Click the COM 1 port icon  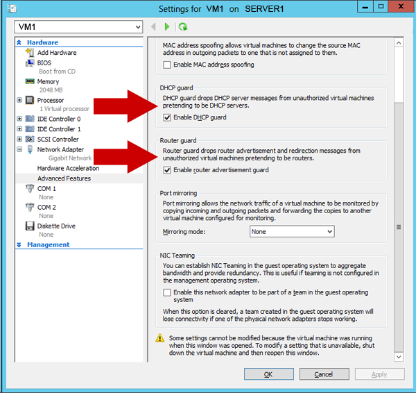(x=30, y=188)
